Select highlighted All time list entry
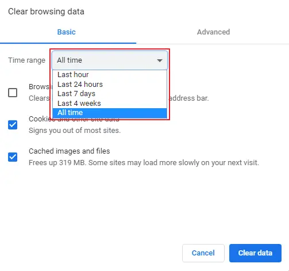The height and width of the screenshot is (271, 289). (x=110, y=113)
